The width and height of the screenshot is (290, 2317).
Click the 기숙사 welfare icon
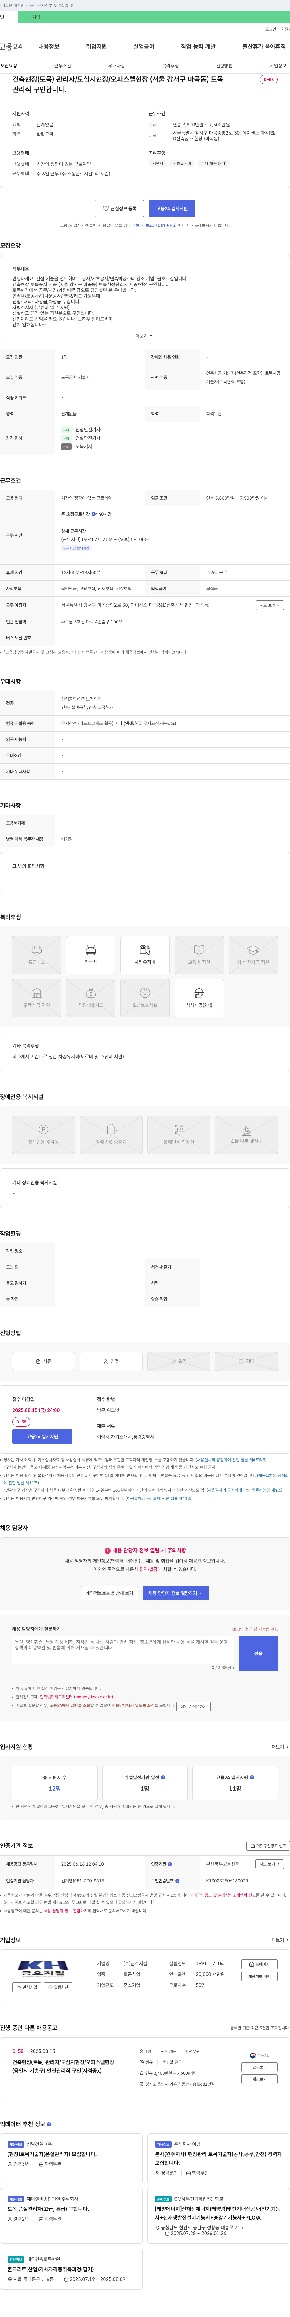[x=91, y=955]
